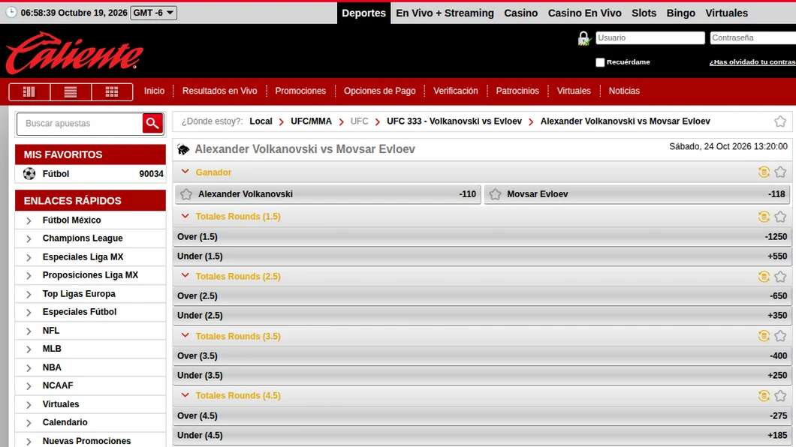Open Verificación menu item

coord(455,91)
